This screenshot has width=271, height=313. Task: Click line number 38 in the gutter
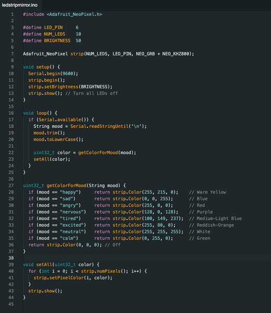click(11, 258)
